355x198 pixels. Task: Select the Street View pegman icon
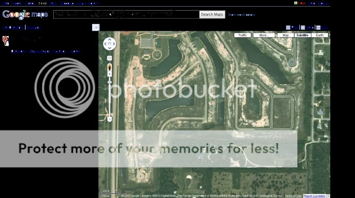pos(110,67)
